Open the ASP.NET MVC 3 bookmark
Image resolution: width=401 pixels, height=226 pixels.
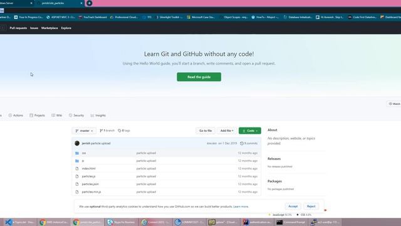pos(61,17)
